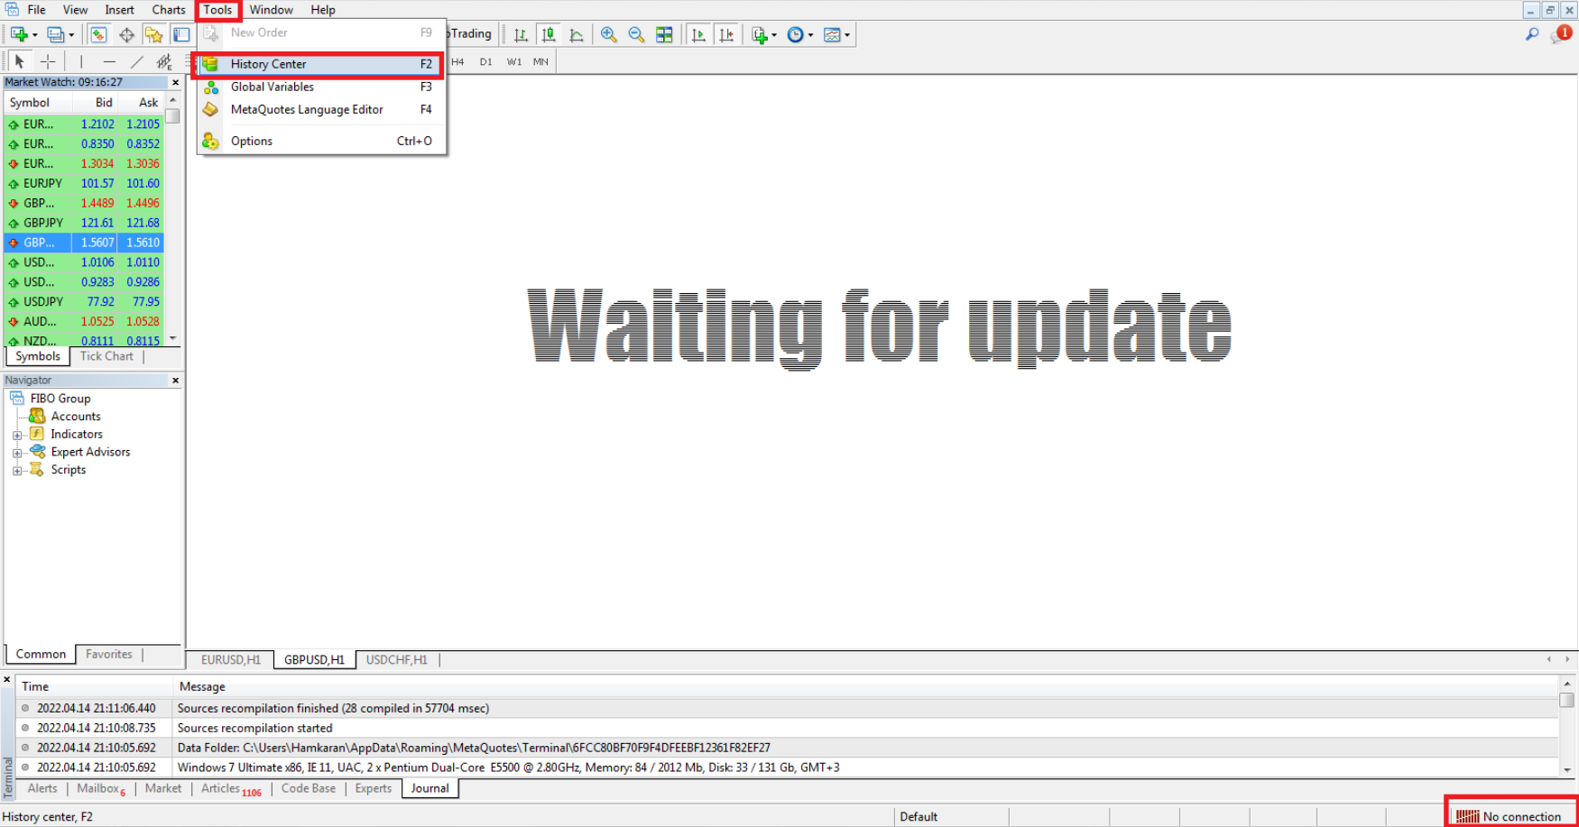Select the Crosshair tool

(x=48, y=61)
